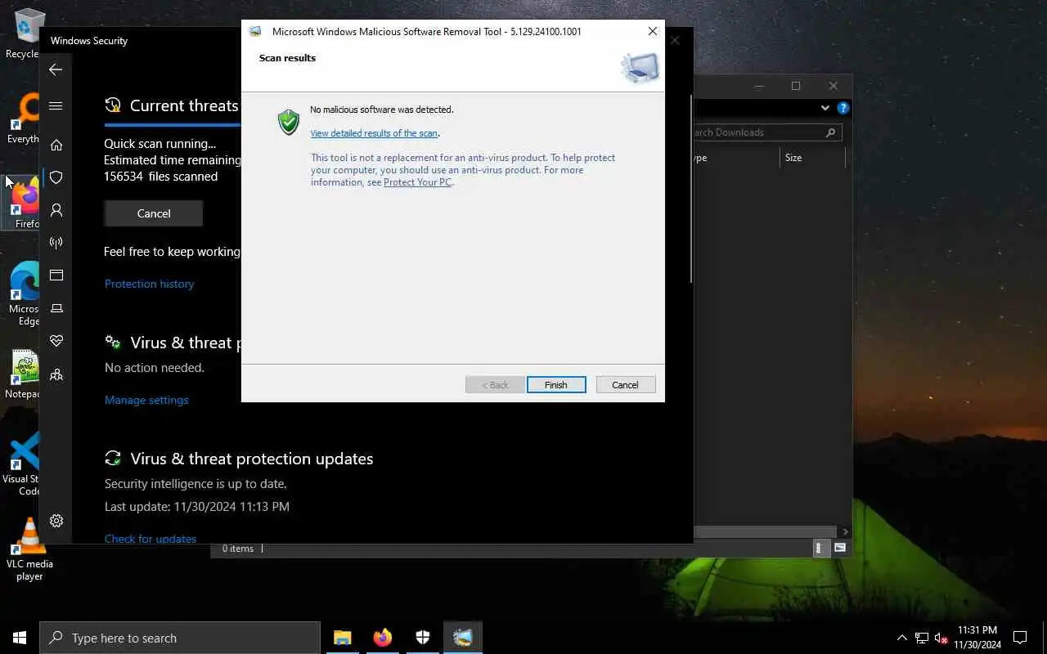Open 'View detailed results of the scan' link
This screenshot has width=1047, height=654.
[x=374, y=133]
